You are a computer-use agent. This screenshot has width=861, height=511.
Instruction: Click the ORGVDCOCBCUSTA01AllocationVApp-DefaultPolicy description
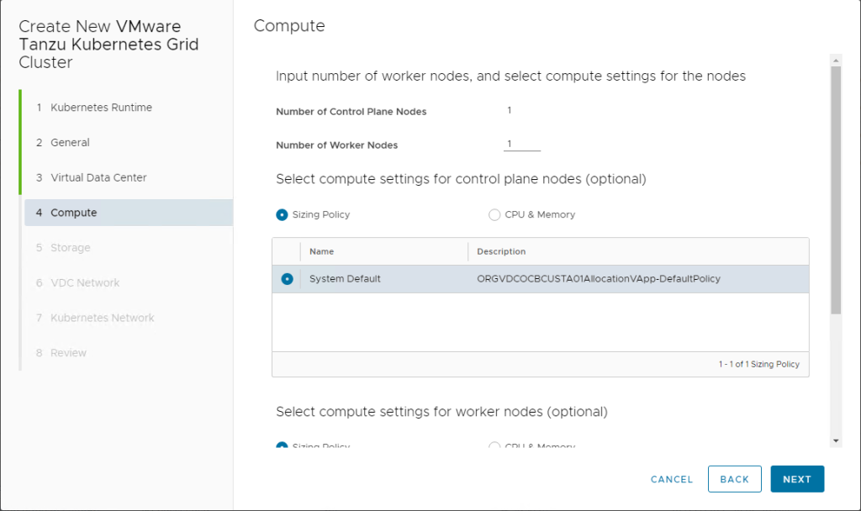click(599, 279)
